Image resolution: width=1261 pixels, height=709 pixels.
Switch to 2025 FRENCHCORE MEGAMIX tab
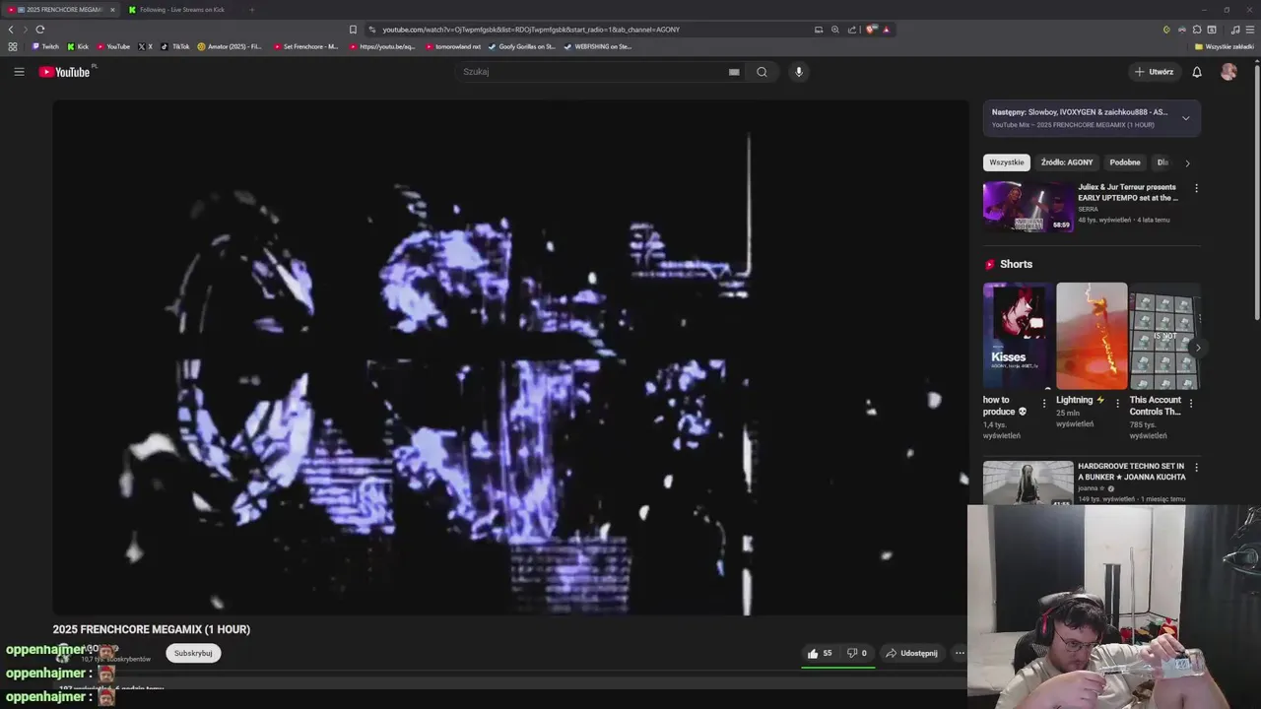click(59, 10)
